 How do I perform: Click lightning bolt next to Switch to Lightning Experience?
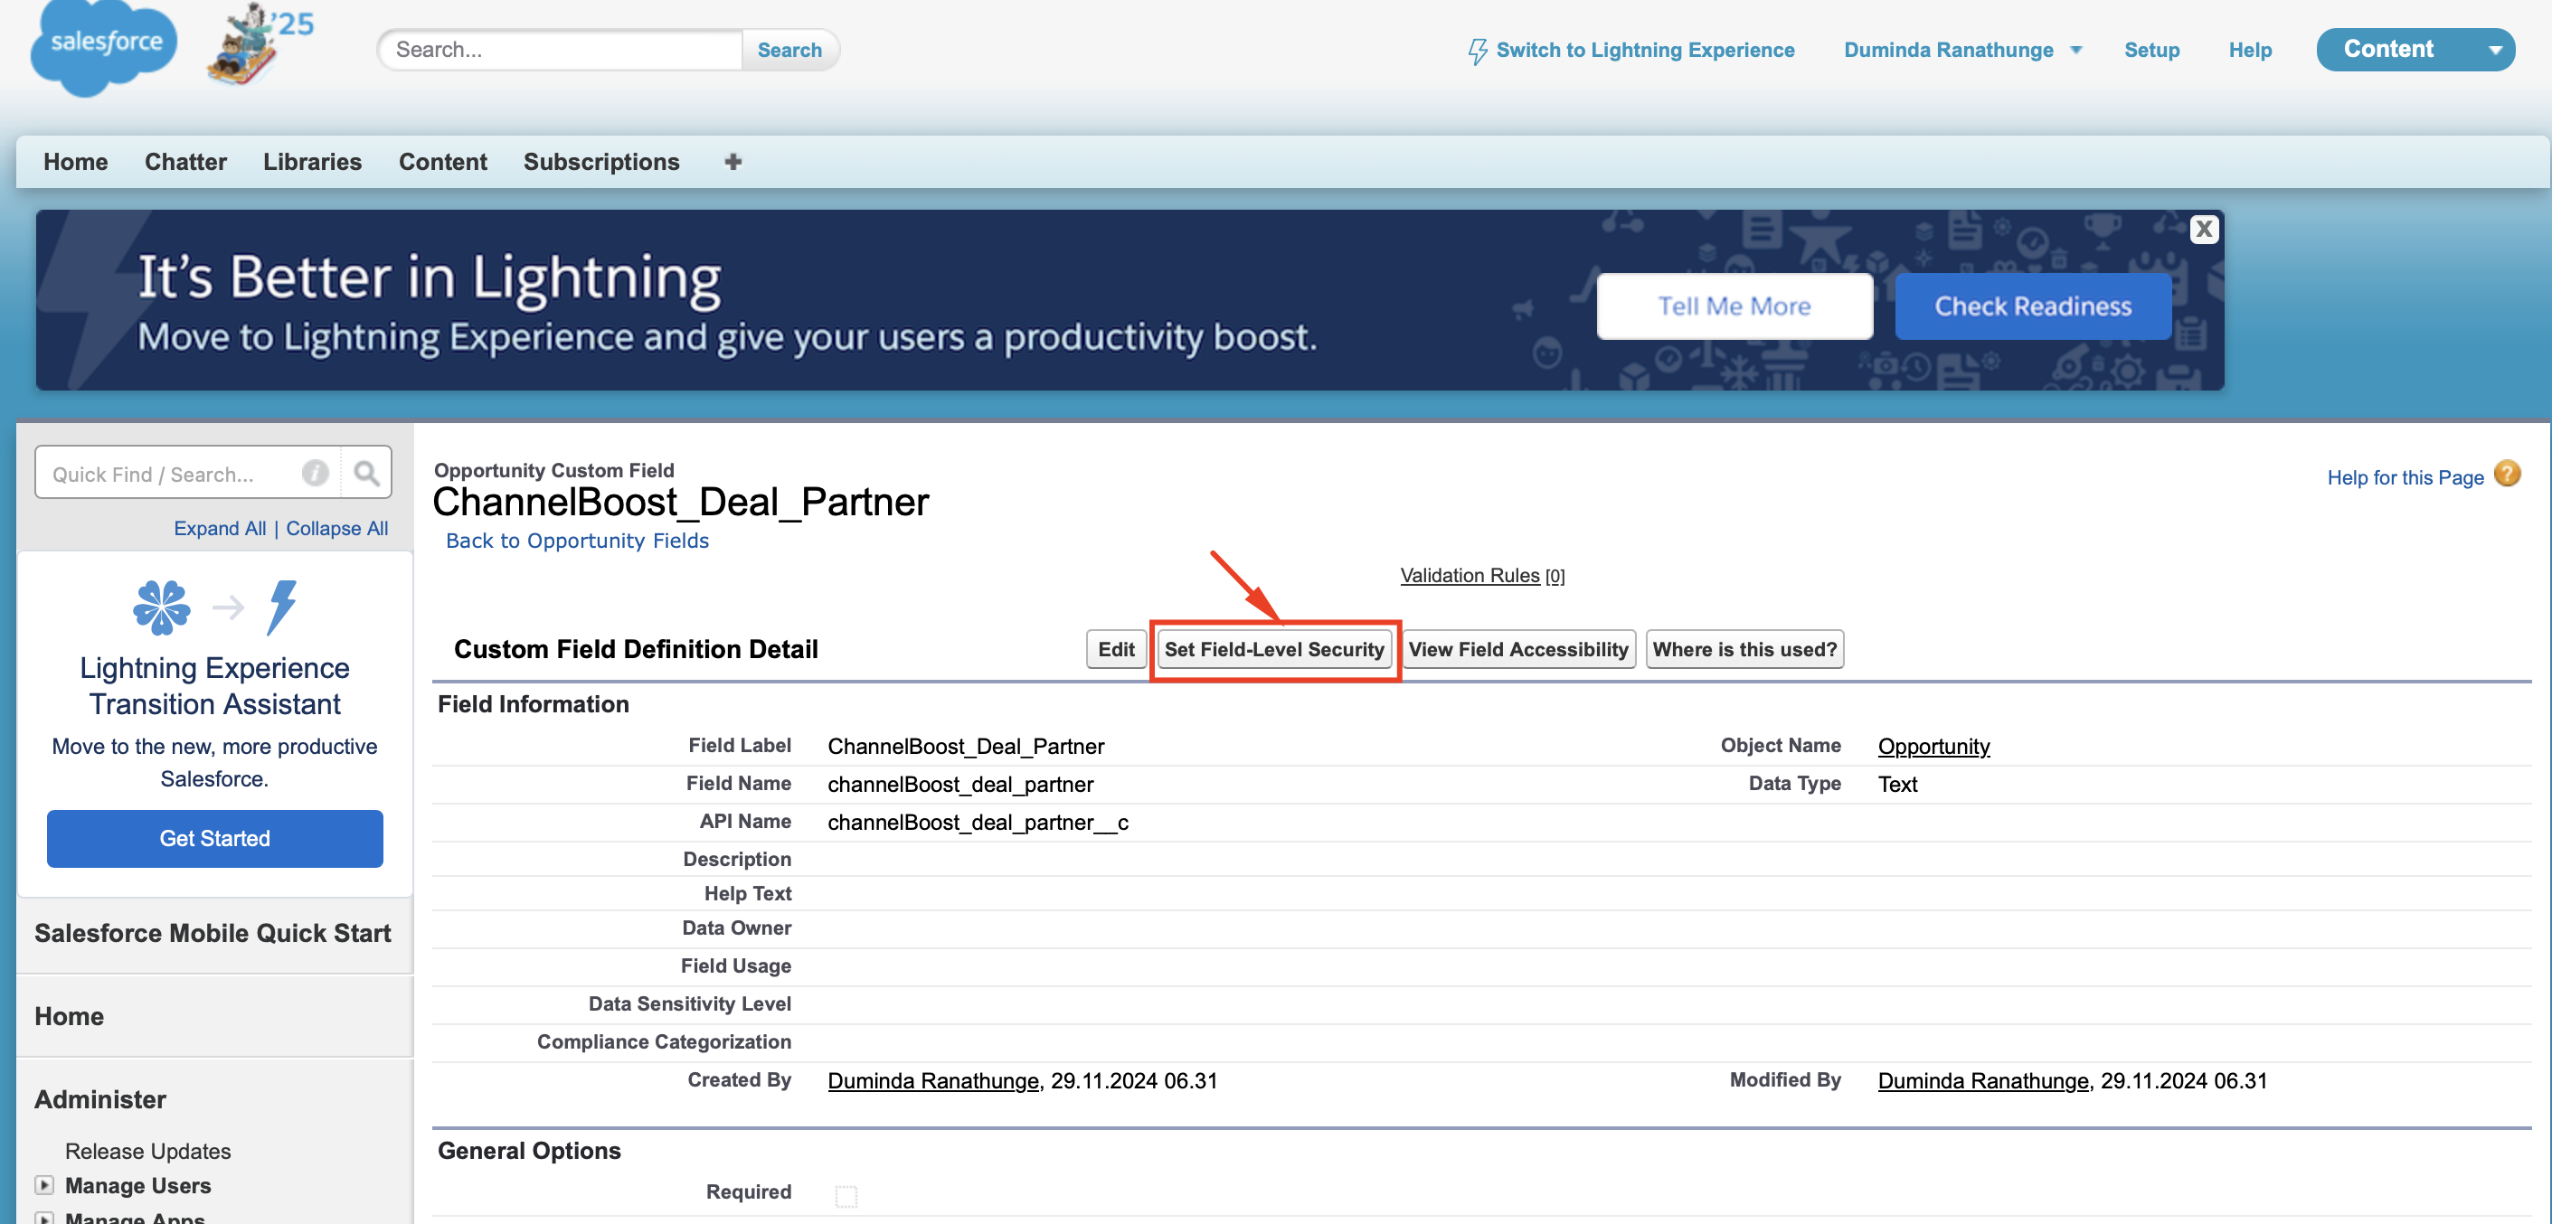(1476, 51)
